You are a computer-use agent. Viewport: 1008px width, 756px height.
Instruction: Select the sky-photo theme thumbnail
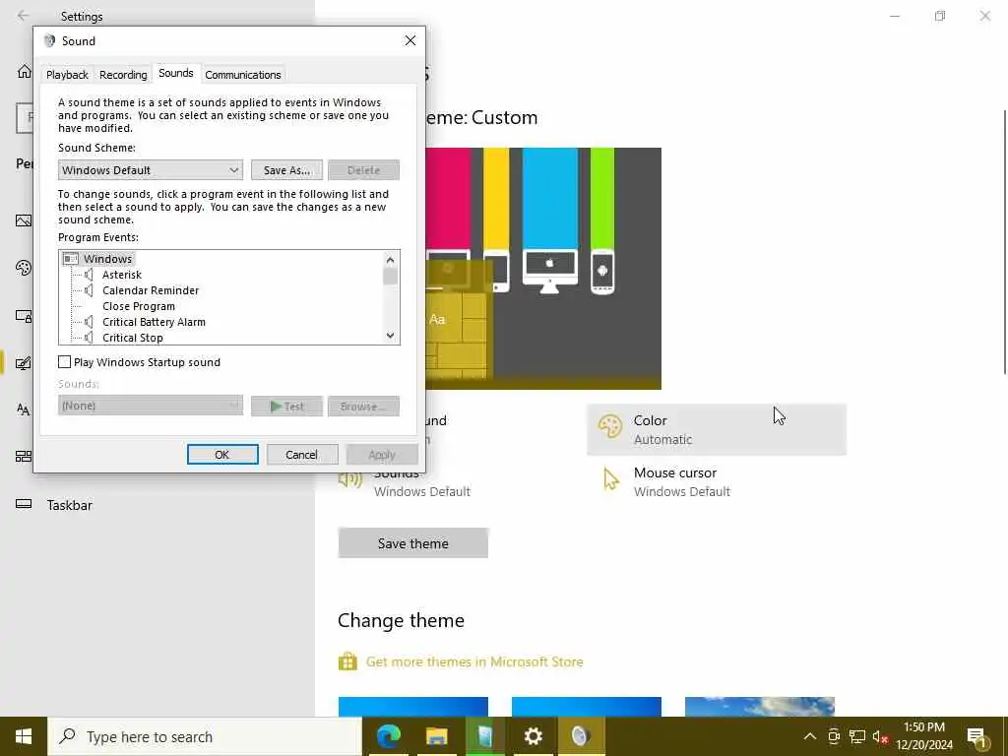coord(760,707)
